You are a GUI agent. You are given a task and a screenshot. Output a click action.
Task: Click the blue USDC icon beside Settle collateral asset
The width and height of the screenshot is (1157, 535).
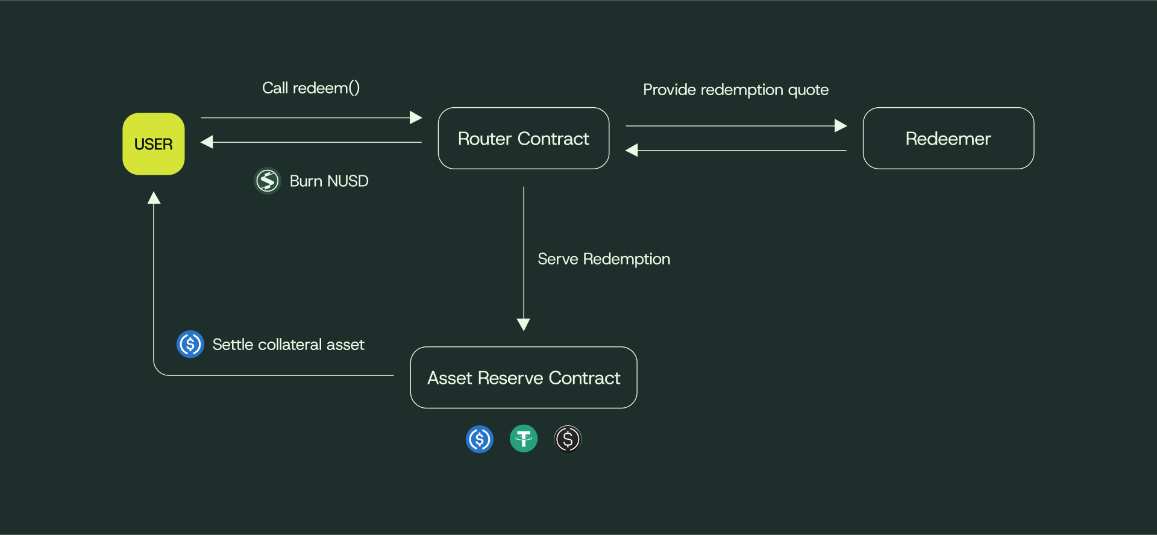pos(190,344)
